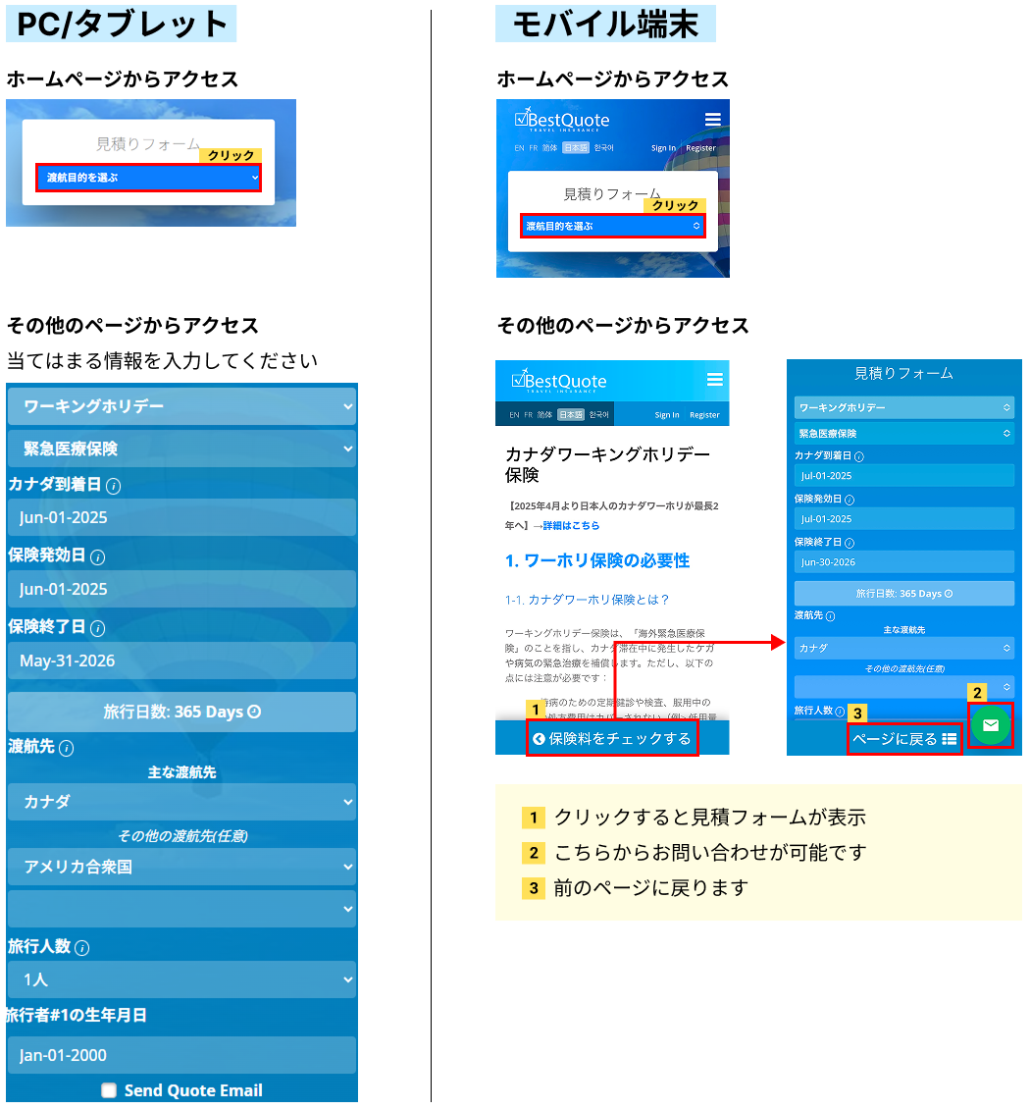Open the hamburger menu on the mobile homepage

(x=713, y=119)
